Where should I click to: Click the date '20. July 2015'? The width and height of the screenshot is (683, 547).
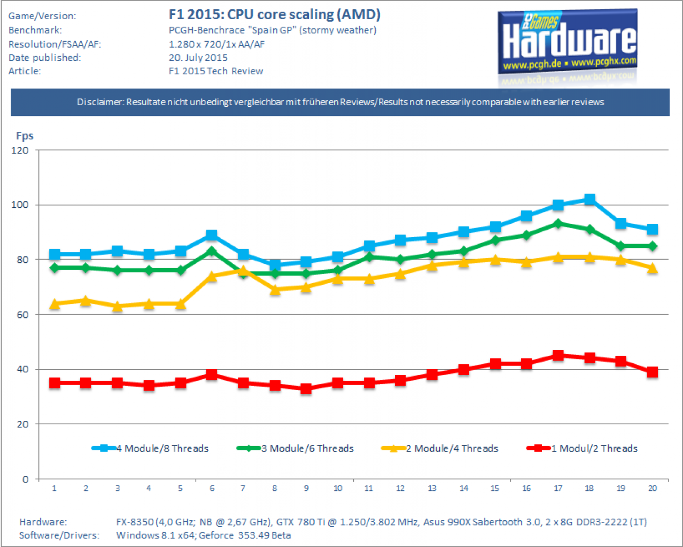198,58
